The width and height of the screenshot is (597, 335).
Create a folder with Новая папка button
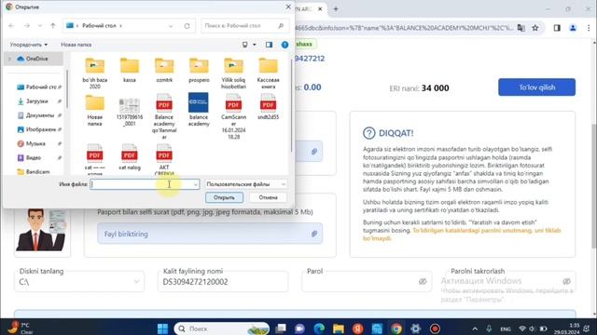pos(76,45)
